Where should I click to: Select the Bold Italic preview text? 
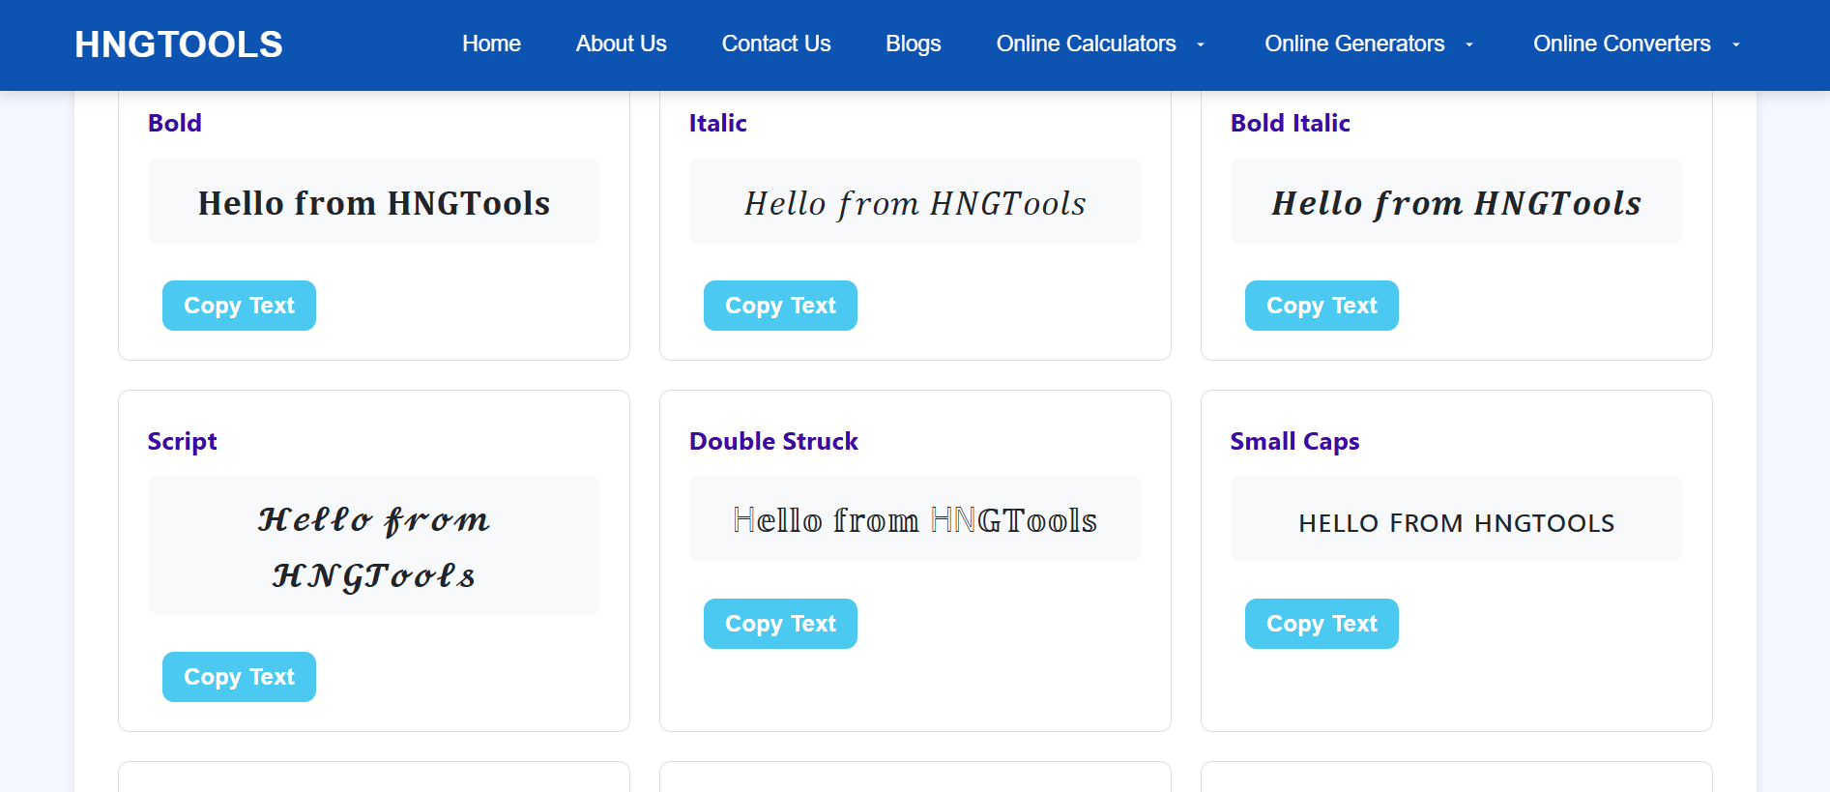1457,203
